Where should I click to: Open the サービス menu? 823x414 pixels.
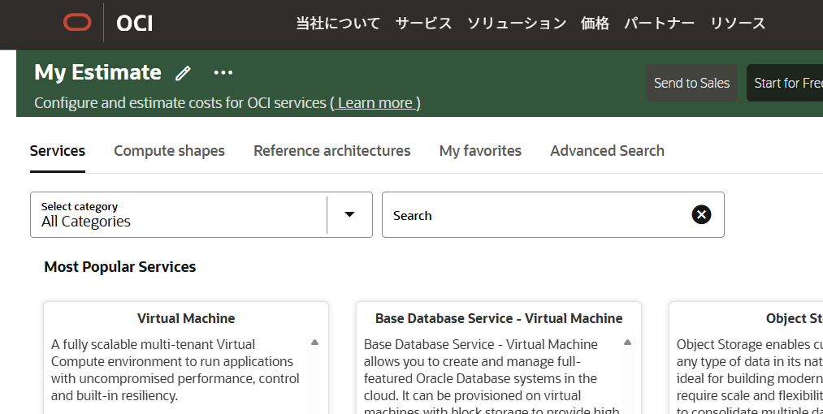(x=423, y=23)
